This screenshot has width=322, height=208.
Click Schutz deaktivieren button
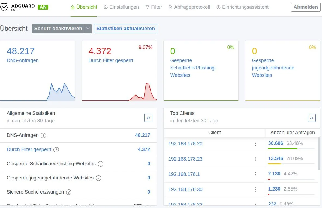[58, 29]
